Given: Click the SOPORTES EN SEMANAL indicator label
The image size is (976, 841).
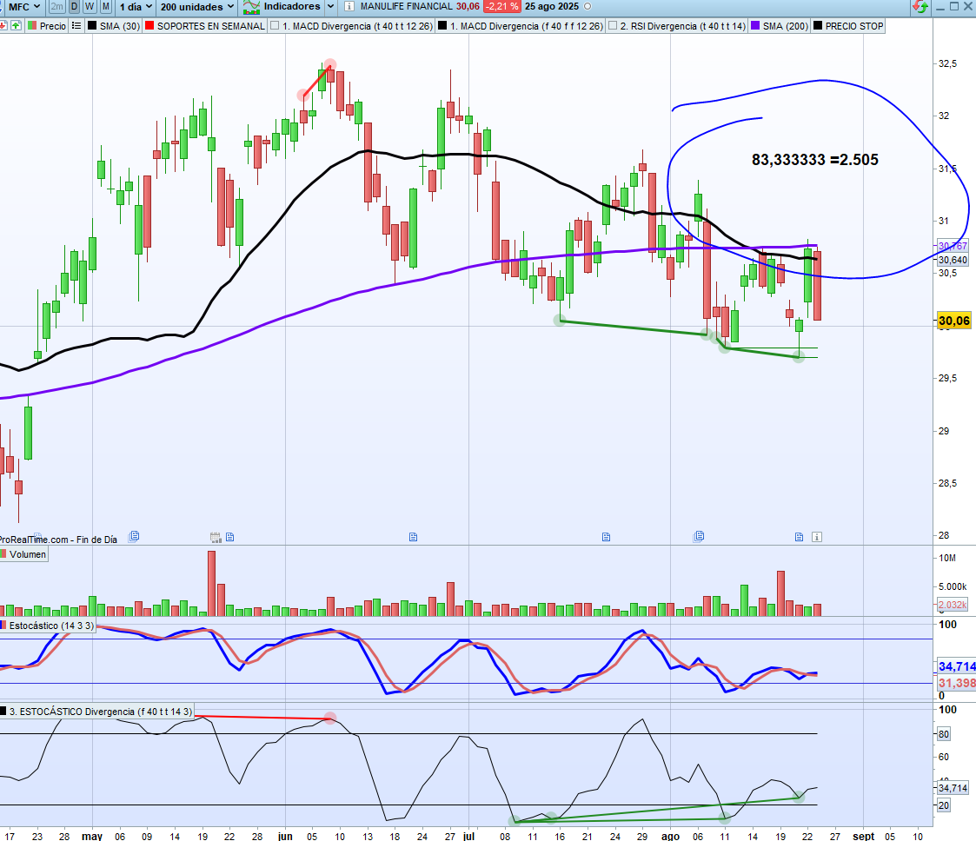Looking at the screenshot, I should [210, 26].
